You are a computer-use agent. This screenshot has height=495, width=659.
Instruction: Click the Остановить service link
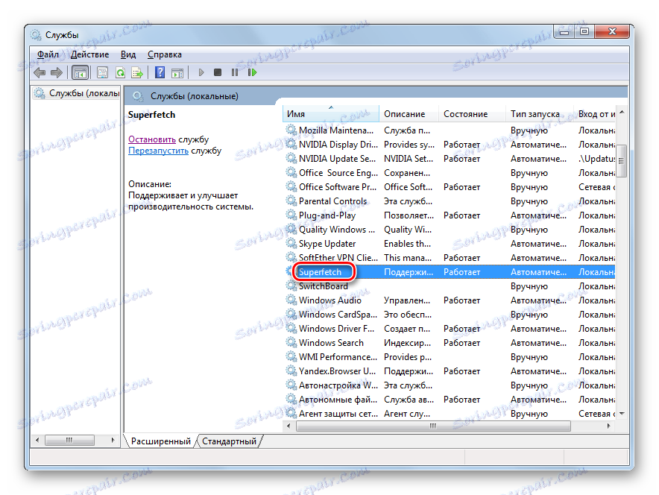pos(152,139)
